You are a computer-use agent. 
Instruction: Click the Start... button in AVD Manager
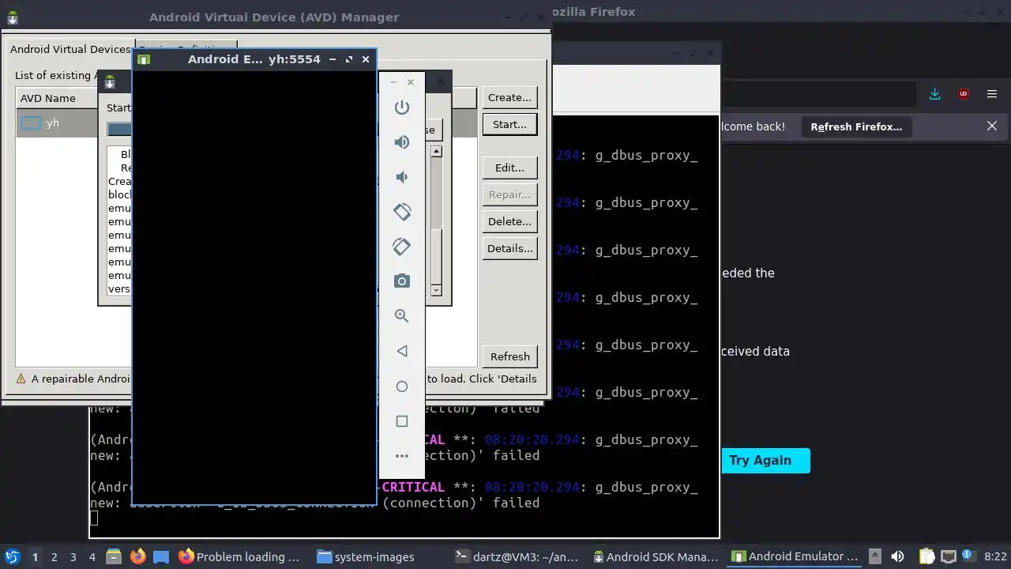[509, 124]
